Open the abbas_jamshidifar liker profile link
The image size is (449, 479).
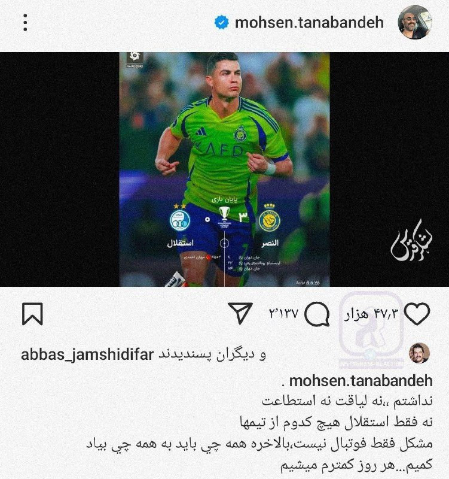pyautogui.click(x=87, y=355)
